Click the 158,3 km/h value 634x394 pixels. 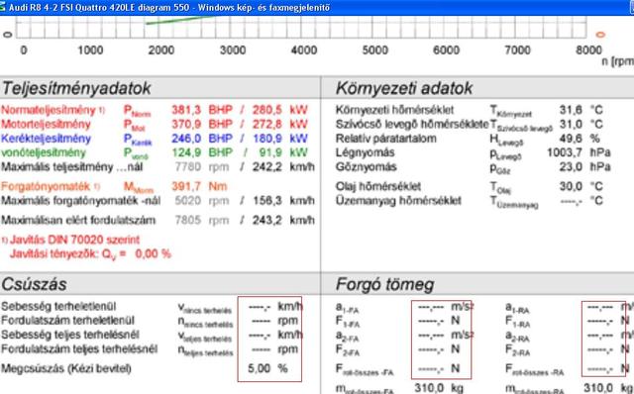tap(283, 201)
